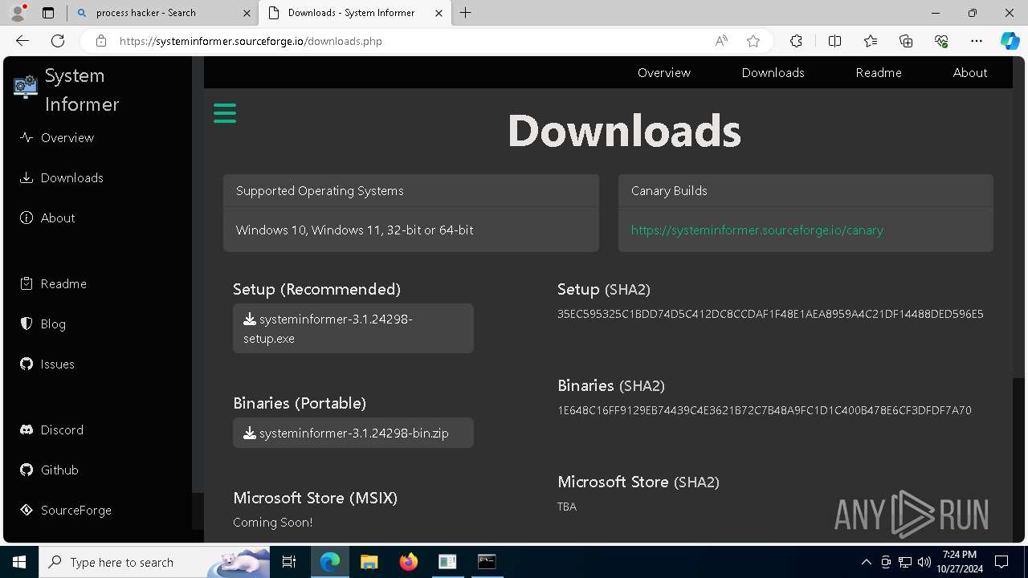
Task: Open Readme in the sidebar
Action: tap(63, 284)
